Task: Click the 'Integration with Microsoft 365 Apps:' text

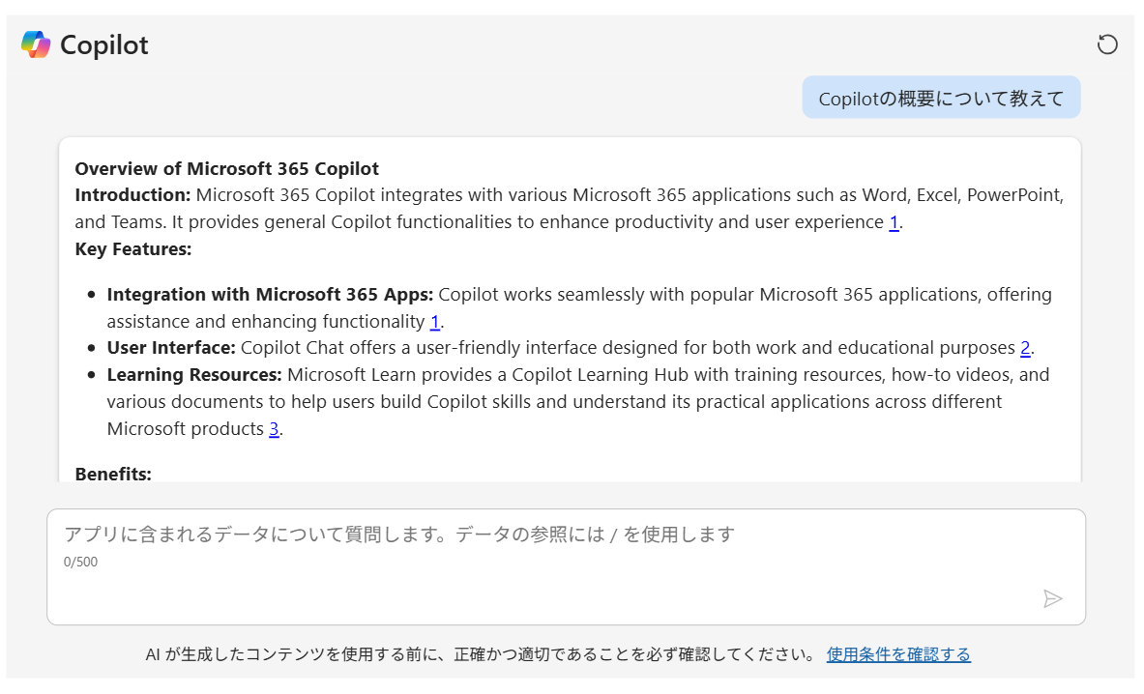Action: coord(270,295)
